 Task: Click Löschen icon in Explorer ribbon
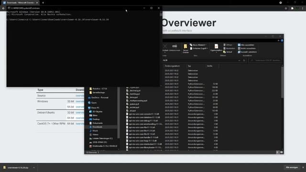coord(165,46)
